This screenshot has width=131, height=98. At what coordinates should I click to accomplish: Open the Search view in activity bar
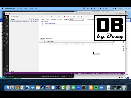7,22
